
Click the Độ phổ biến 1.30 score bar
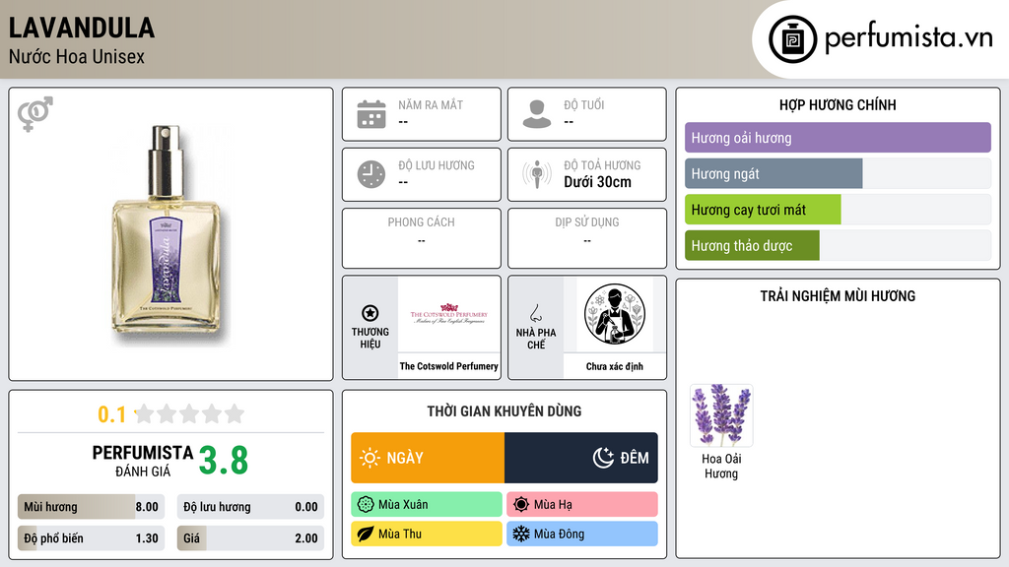pyautogui.click(x=92, y=538)
